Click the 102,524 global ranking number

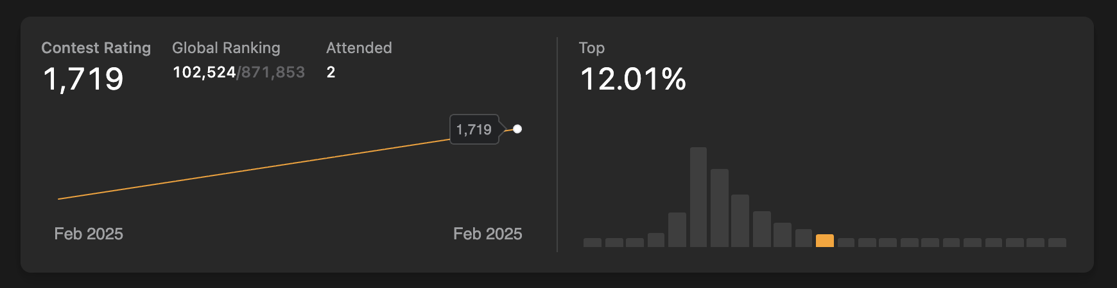[204, 72]
